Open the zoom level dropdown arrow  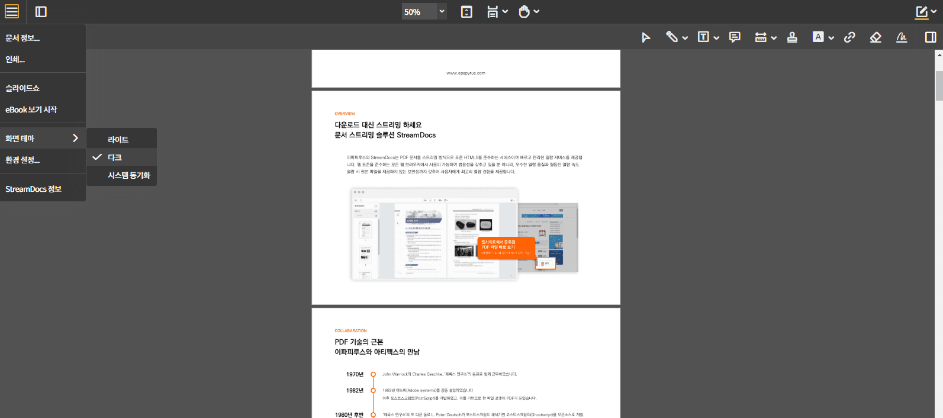[442, 11]
